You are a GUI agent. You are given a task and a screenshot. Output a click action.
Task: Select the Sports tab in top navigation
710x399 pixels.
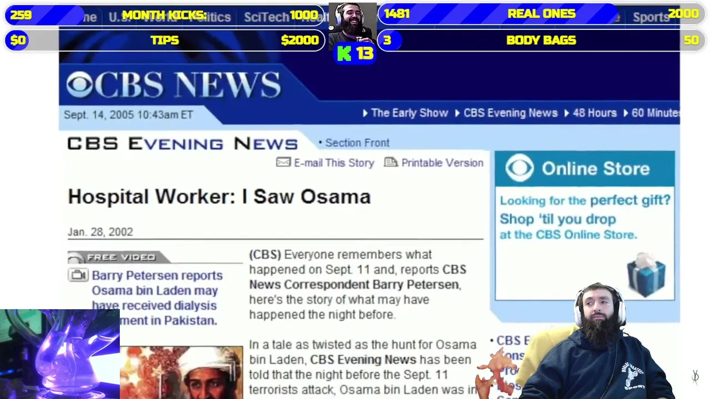pyautogui.click(x=651, y=17)
